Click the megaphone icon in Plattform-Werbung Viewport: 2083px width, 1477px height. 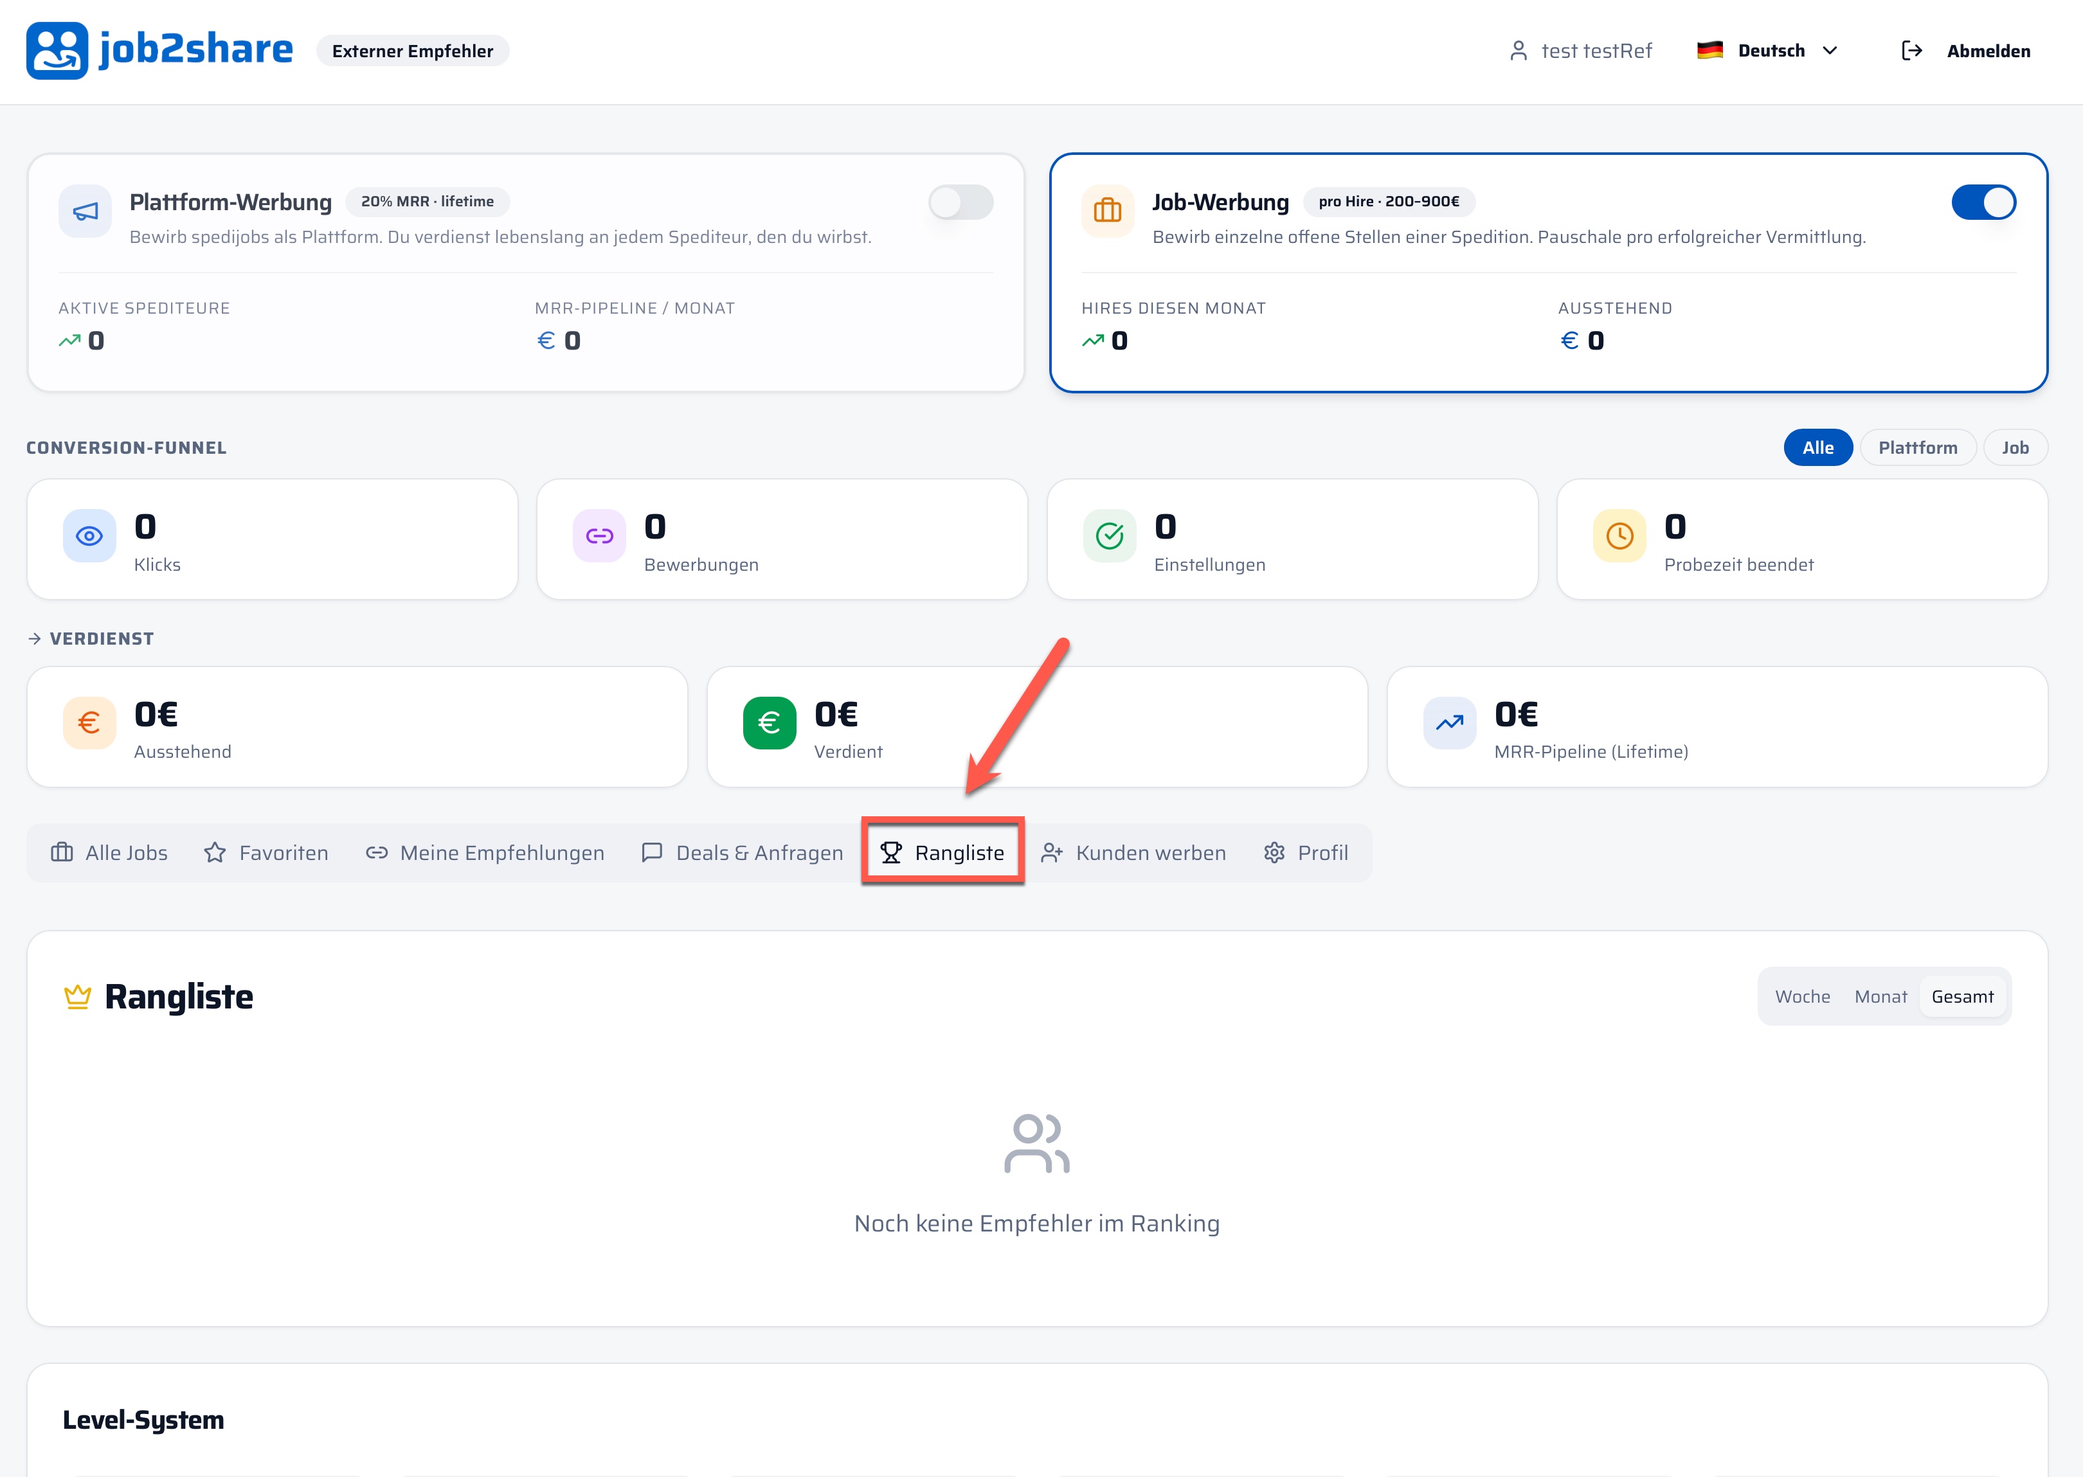tap(86, 211)
